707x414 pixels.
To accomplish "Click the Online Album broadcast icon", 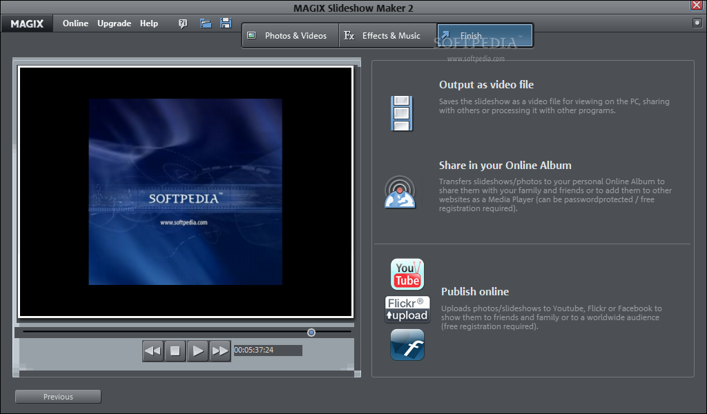I will pos(400,192).
